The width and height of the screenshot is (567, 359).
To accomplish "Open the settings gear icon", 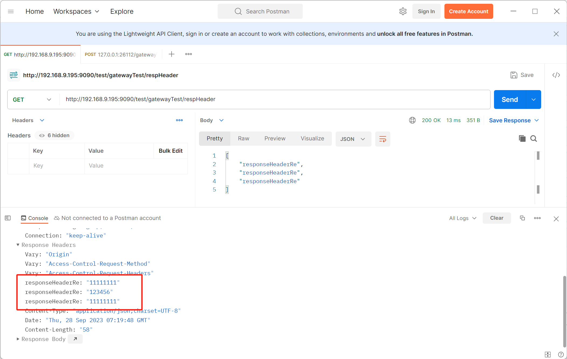I will coord(403,11).
